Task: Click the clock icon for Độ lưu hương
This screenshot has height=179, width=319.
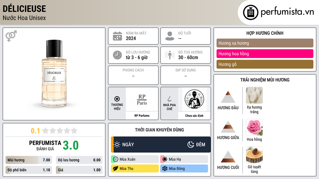Action: point(117,55)
